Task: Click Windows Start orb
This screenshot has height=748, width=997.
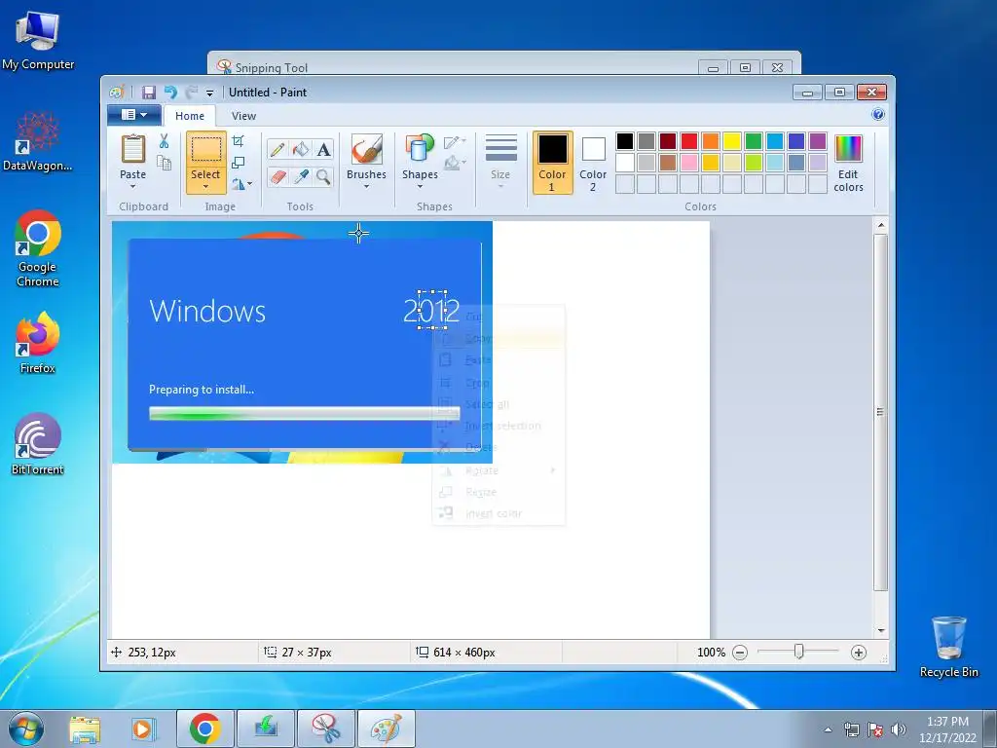Action: point(26,729)
